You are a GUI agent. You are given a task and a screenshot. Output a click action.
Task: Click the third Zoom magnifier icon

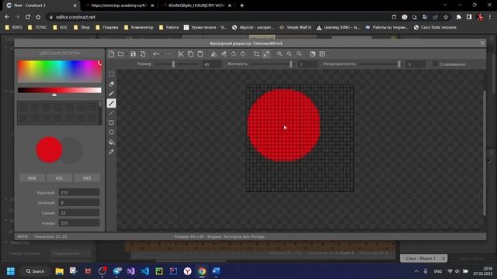click(x=299, y=54)
